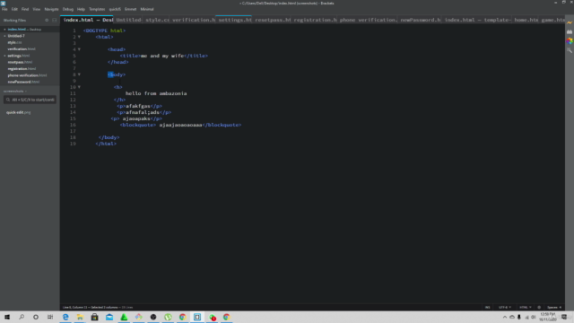Open green triangle app in taskbar
574x323 pixels.
[124, 317]
